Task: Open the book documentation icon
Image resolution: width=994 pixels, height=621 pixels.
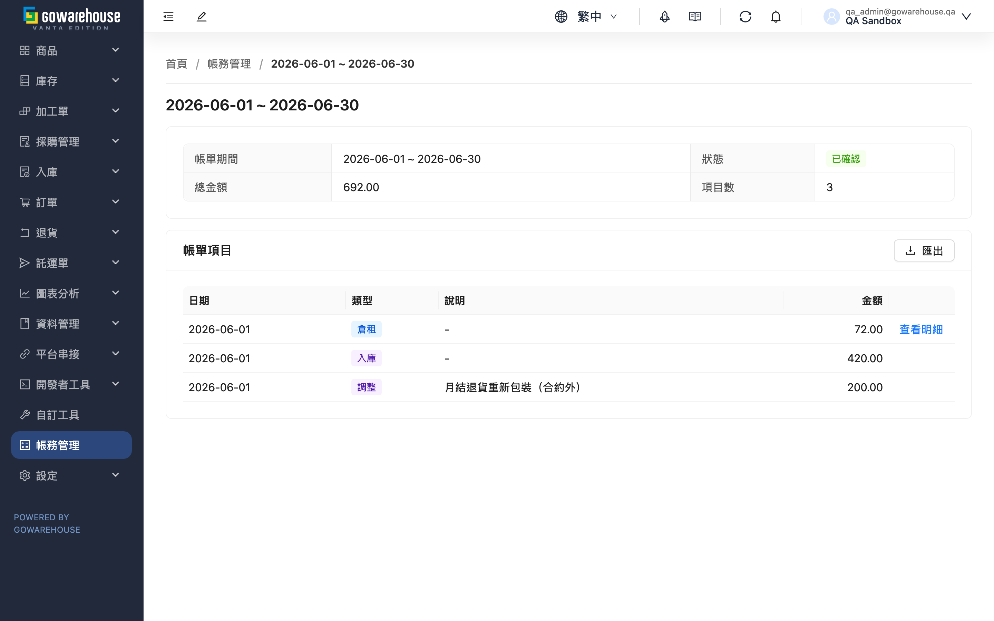Action: [x=695, y=17]
